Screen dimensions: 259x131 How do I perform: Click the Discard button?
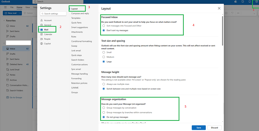coord(214,128)
